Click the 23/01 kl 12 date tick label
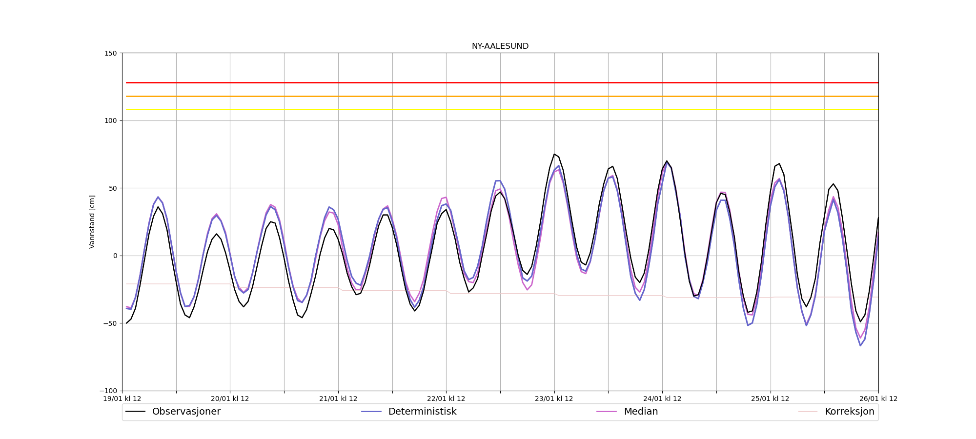This screenshot has height=439, width=976. [554, 399]
